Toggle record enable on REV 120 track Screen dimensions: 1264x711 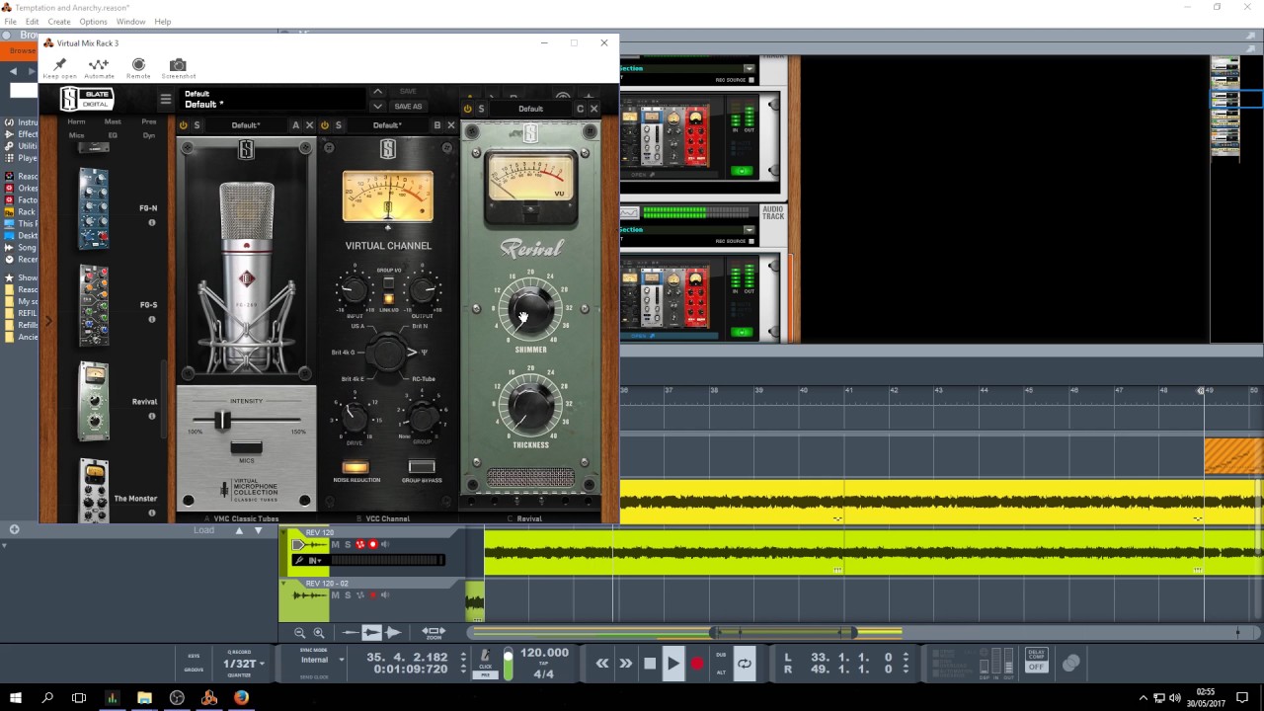point(372,544)
